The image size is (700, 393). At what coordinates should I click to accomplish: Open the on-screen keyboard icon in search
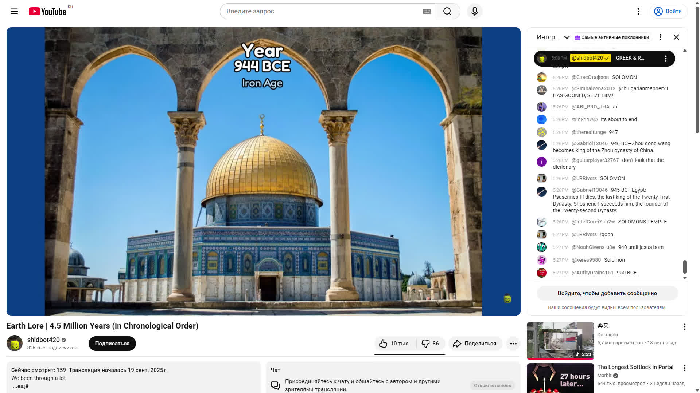427,11
